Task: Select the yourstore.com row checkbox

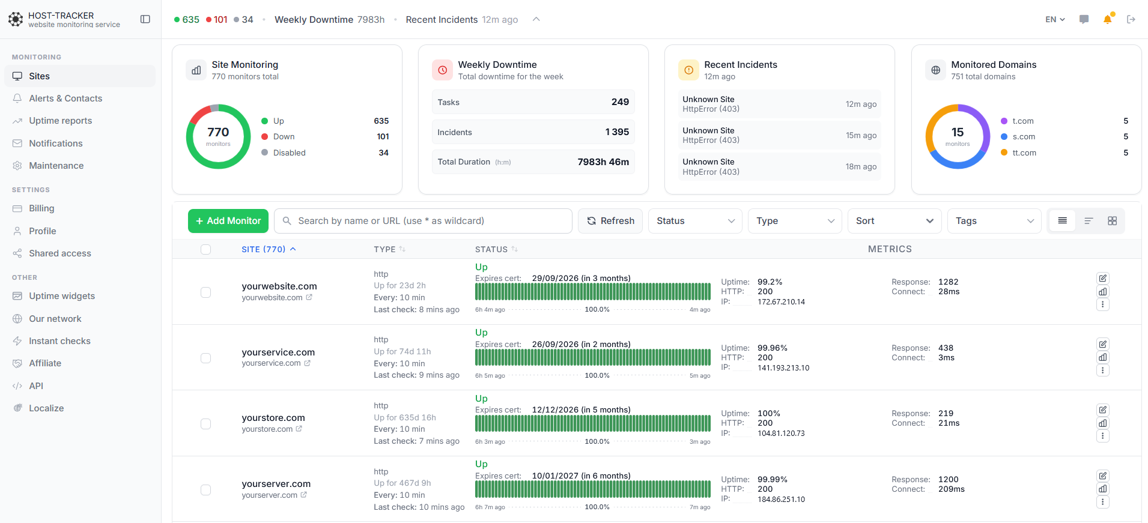Action: [206, 424]
